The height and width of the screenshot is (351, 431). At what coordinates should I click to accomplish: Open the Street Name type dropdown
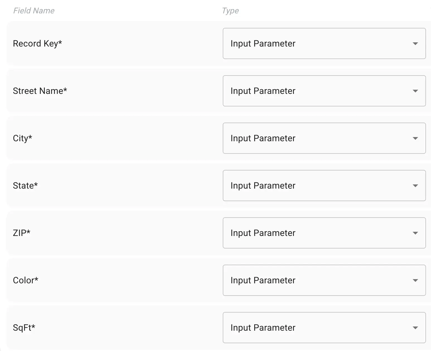pos(324,91)
